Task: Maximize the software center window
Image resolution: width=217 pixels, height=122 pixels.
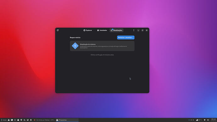Action: (x=142, y=30)
